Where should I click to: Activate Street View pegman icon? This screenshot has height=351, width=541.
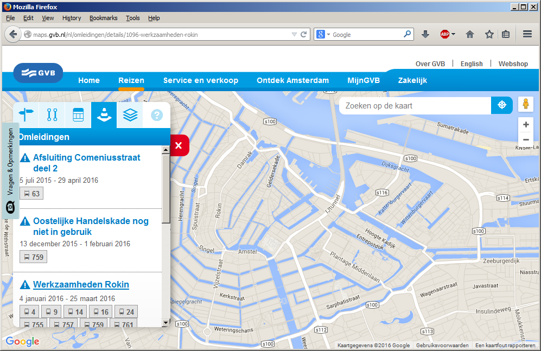tap(525, 104)
